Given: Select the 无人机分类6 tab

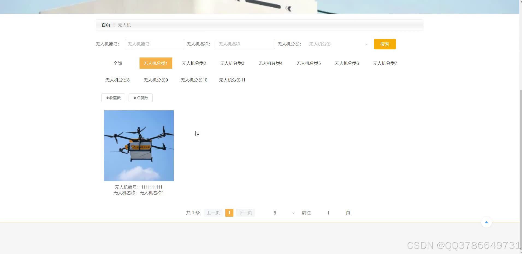Looking at the screenshot, I should [347, 63].
